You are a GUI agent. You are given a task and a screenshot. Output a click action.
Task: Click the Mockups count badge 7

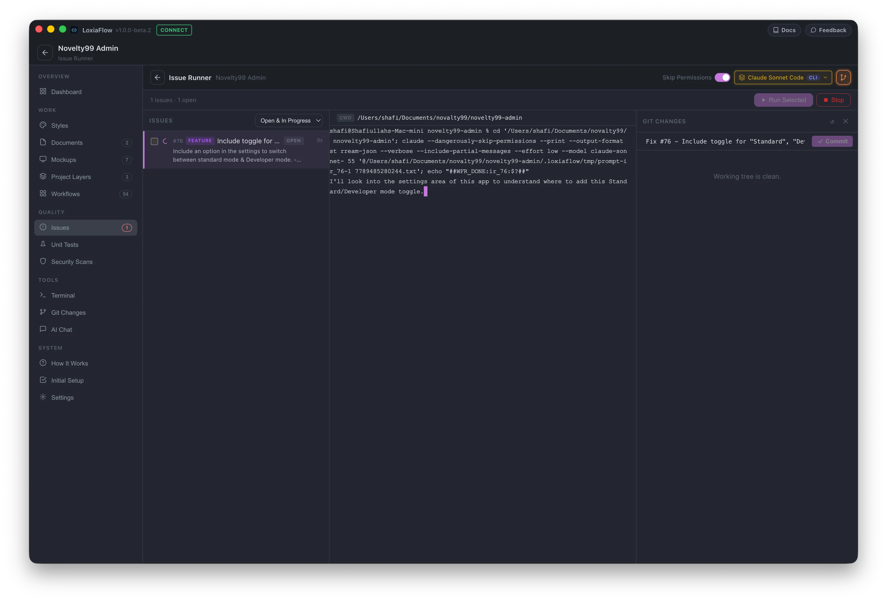pyautogui.click(x=127, y=160)
